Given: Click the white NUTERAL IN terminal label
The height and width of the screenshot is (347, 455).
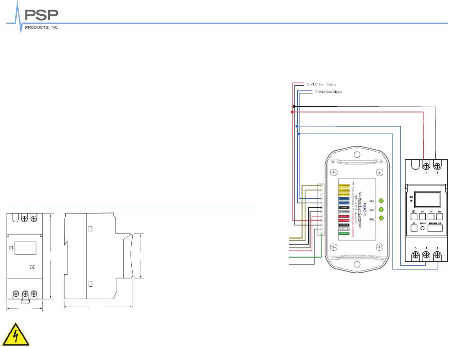Looking at the screenshot, I should (x=344, y=229).
